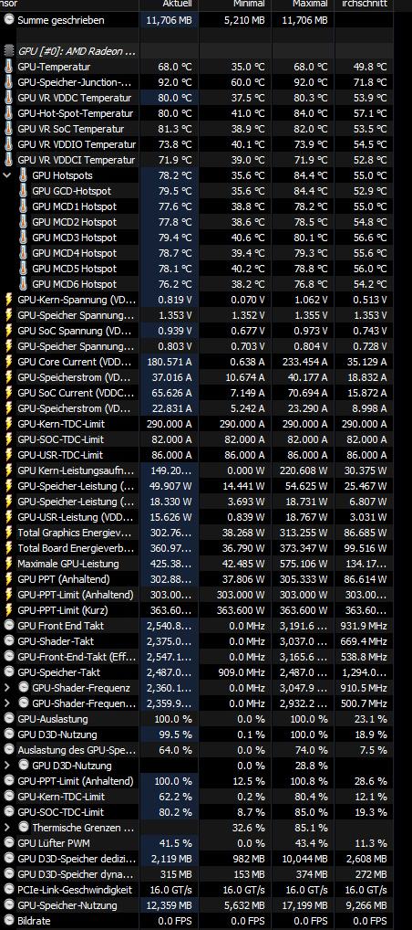Click the 68.0 °C current GPU-Temperatur value
The image size is (412, 930).
click(x=175, y=67)
